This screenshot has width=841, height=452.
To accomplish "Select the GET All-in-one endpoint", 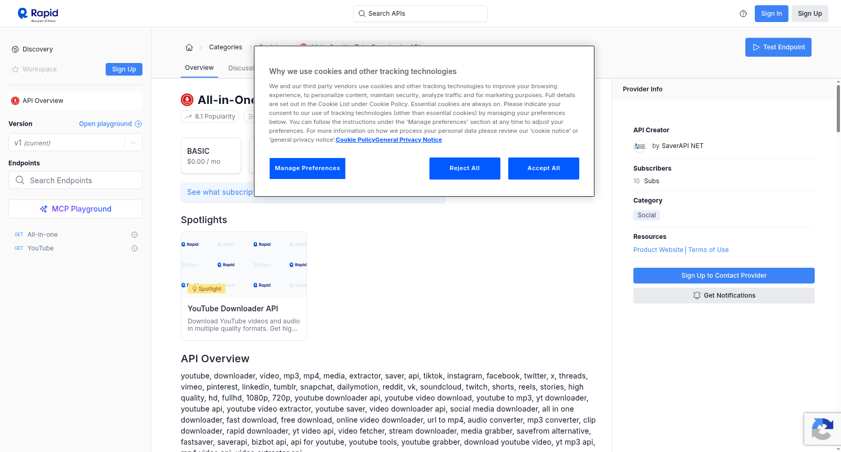I will pos(43,235).
